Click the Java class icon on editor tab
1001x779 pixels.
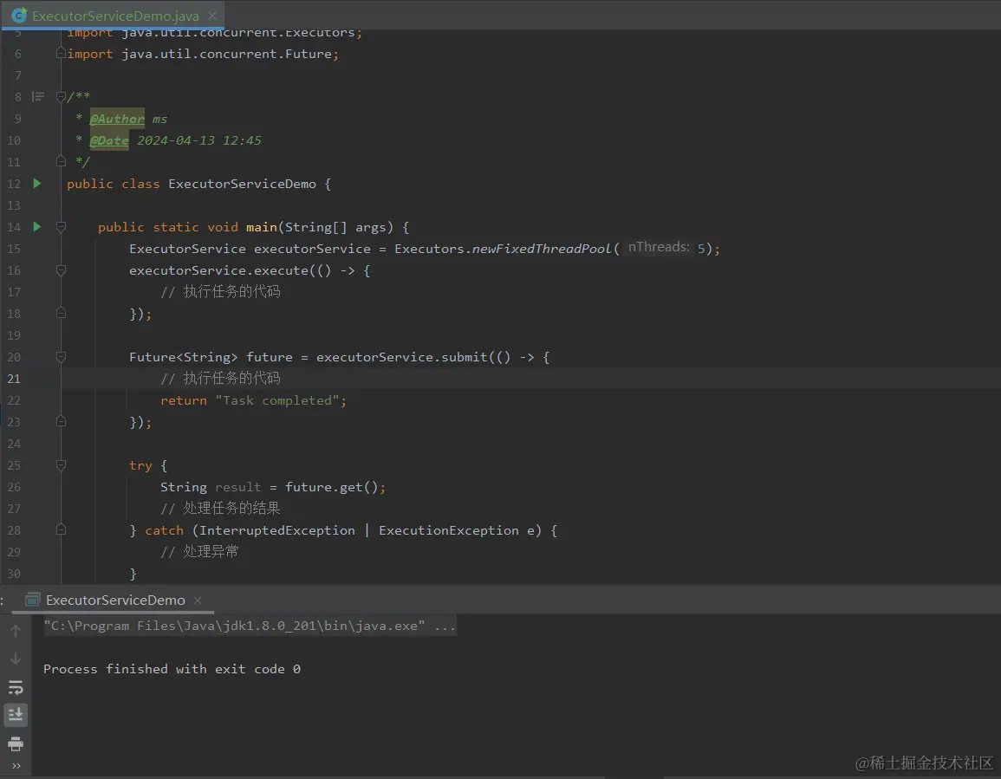(19, 16)
